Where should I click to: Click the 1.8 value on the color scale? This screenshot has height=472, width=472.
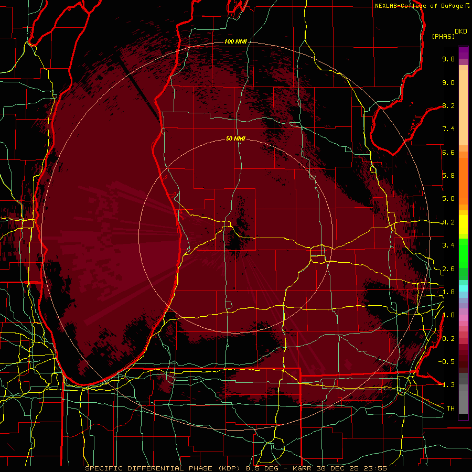448,292
